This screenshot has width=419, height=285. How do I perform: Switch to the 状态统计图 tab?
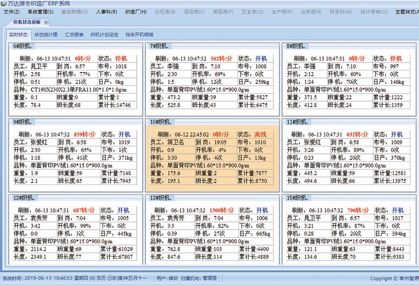[46, 34]
